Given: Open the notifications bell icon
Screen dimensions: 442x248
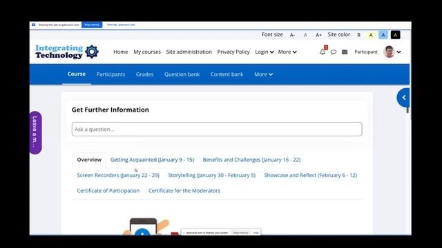Looking at the screenshot, I should [x=323, y=52].
